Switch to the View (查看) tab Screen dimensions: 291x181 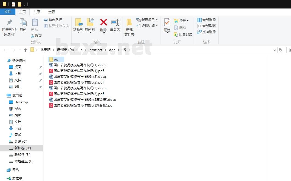click(52, 12)
